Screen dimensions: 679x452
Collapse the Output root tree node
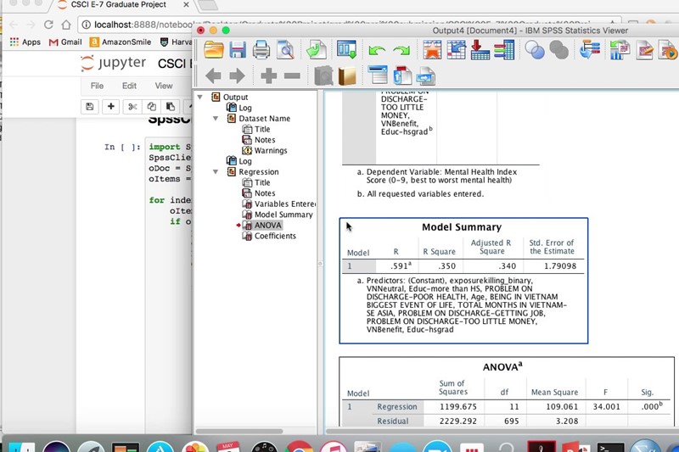pos(200,98)
